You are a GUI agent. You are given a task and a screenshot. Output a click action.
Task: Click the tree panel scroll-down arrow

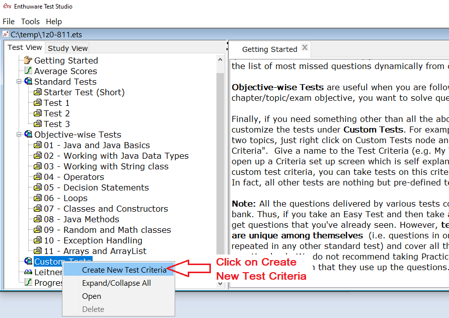point(220,283)
